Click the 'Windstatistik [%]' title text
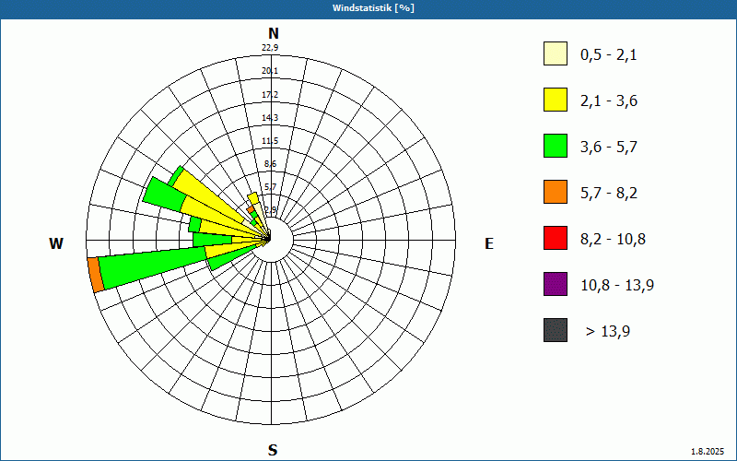Screen dimensions: 737x461 tap(373, 8)
